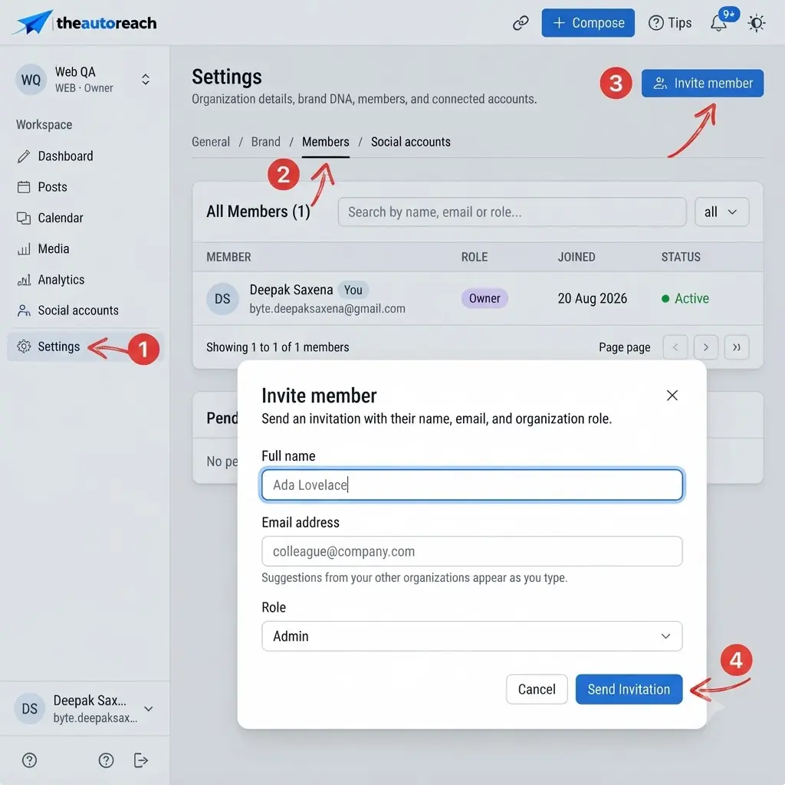785x785 pixels.
Task: Open the Compose button
Action: pyautogui.click(x=588, y=23)
